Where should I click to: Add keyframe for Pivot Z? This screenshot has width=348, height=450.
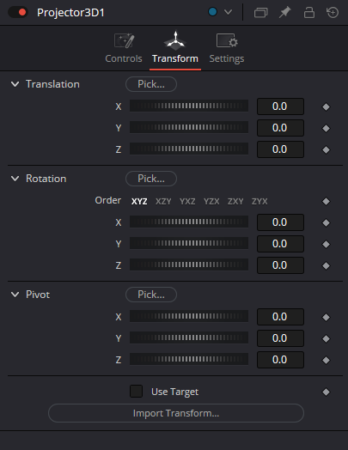326,360
